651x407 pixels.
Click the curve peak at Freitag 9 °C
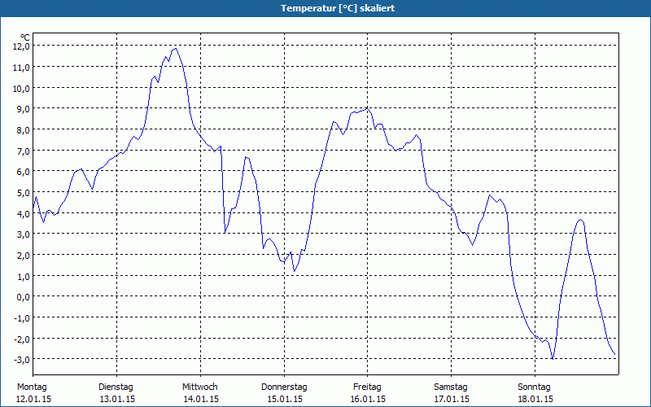(366, 109)
